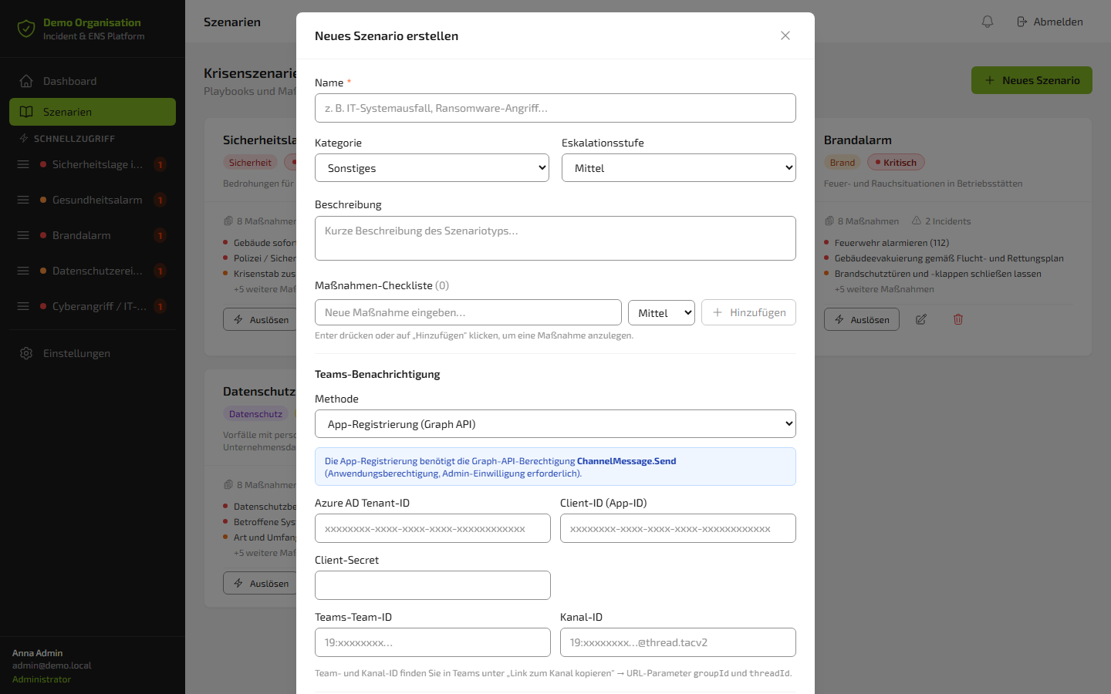Click the Azure AD Tenant-ID field
1111x694 pixels.
pos(433,528)
